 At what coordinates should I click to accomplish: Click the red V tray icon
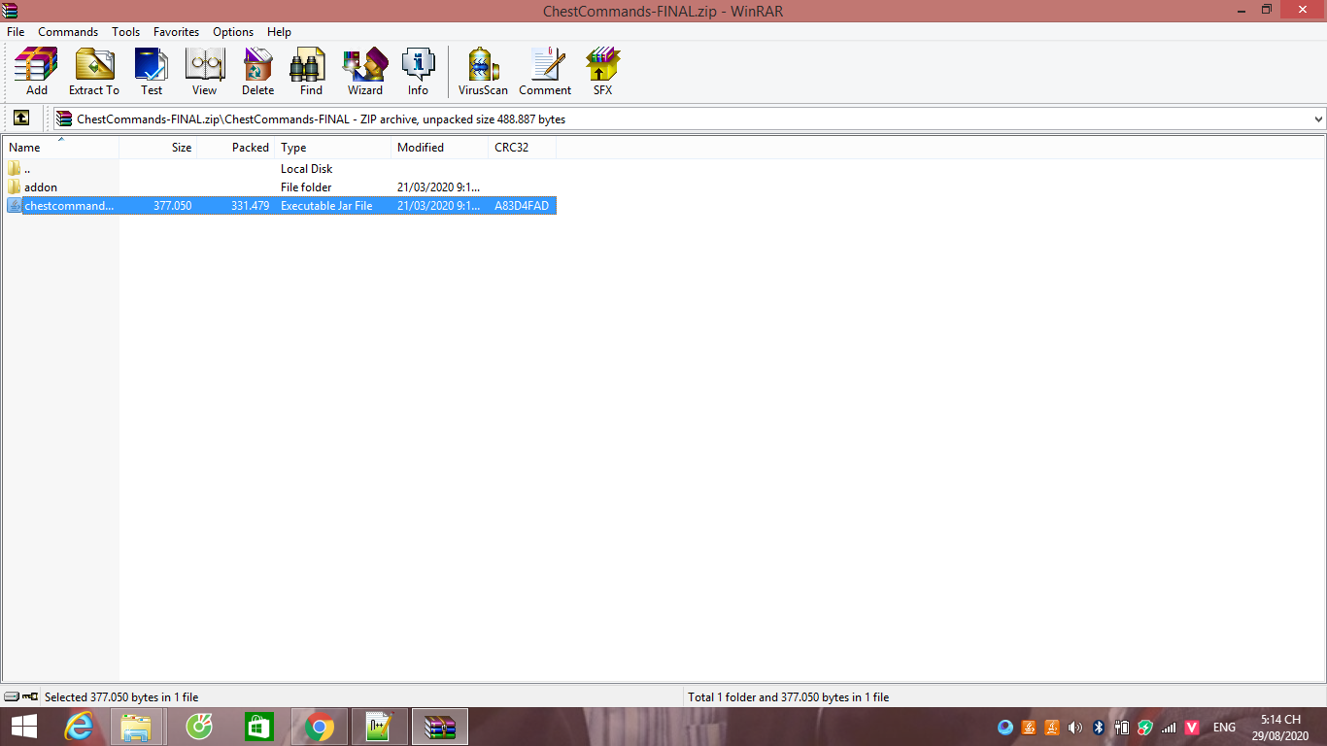coord(1192,727)
